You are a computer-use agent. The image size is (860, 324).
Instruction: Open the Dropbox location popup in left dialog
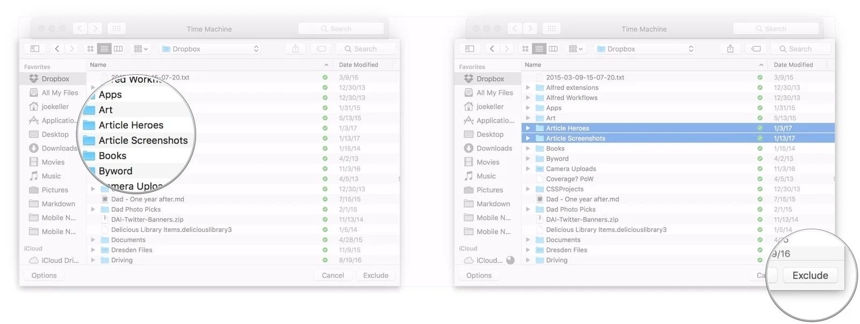click(x=210, y=49)
